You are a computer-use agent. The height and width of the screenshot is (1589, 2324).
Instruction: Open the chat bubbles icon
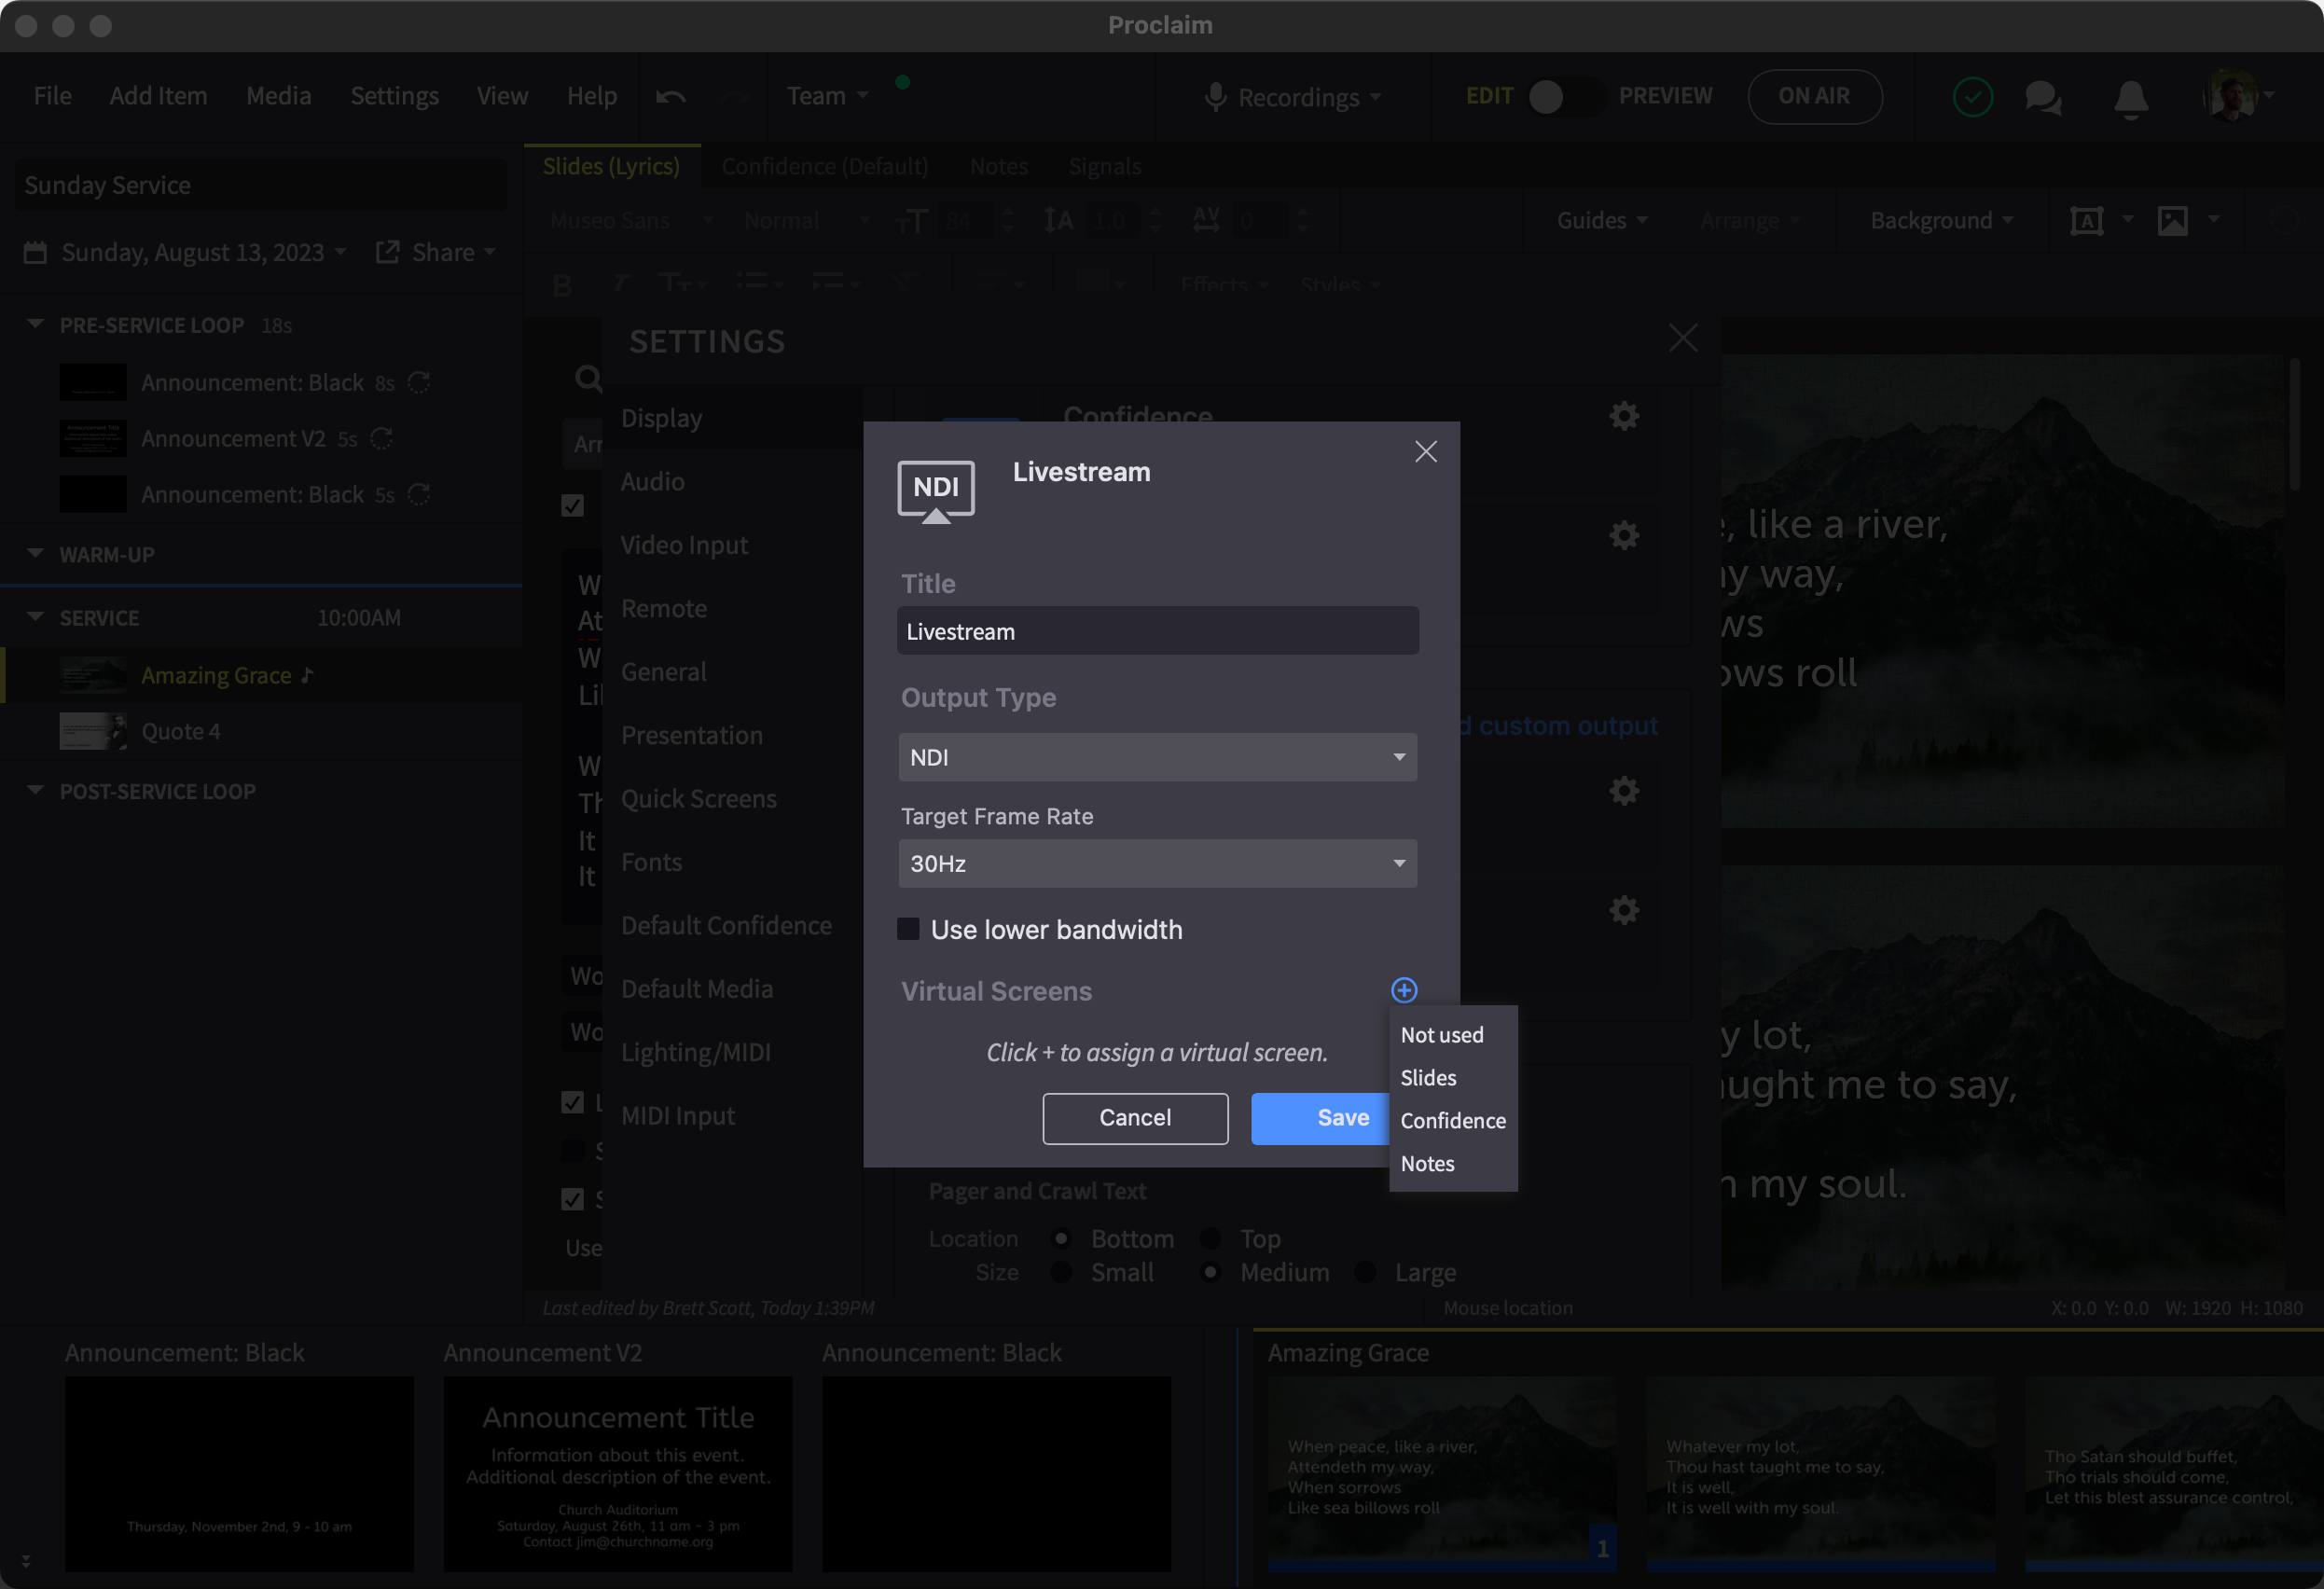tap(2042, 97)
